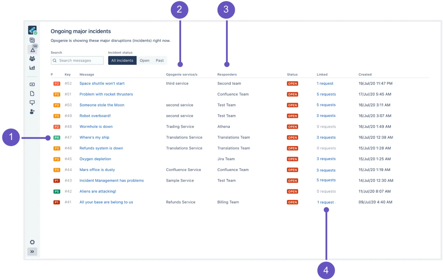Click OPEN status badge for #52
This screenshot has height=280, width=443.
pos(293,84)
